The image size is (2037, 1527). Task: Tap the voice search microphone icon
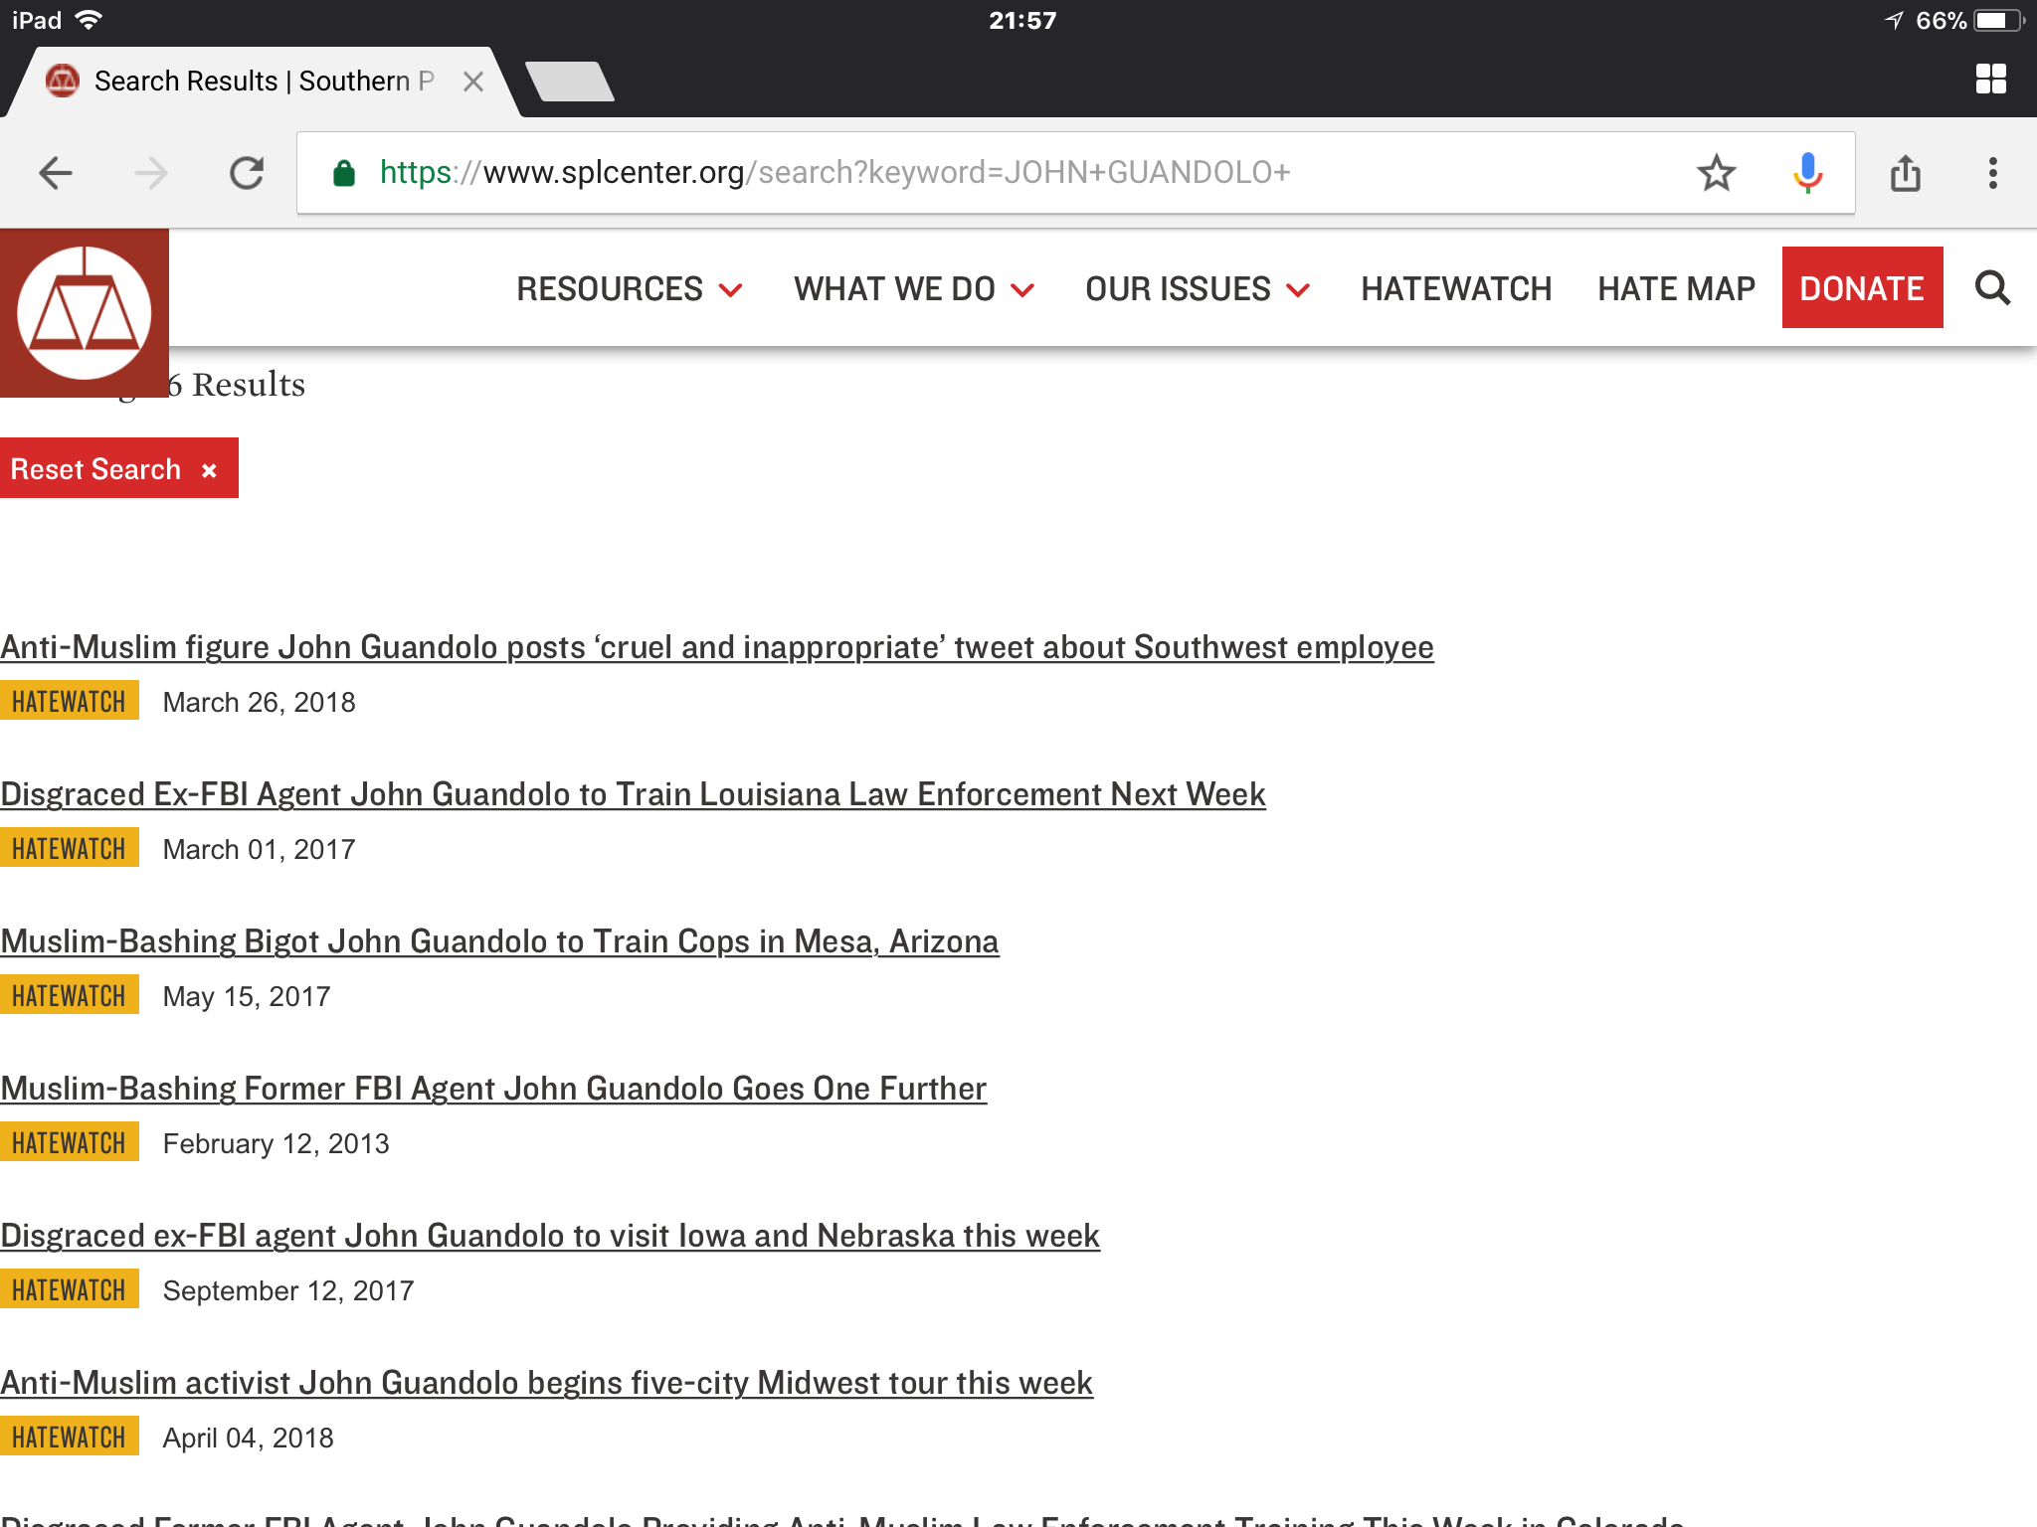(1807, 173)
